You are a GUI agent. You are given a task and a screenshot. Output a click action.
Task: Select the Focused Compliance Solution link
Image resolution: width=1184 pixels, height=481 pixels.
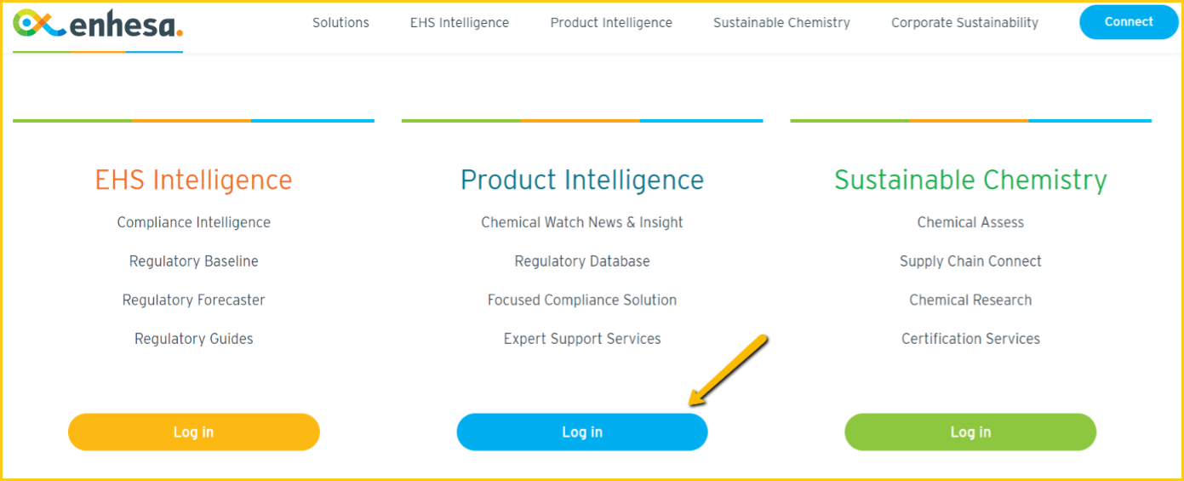coord(582,300)
